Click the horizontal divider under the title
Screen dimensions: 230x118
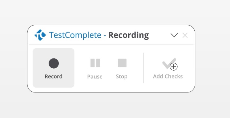tap(111, 45)
